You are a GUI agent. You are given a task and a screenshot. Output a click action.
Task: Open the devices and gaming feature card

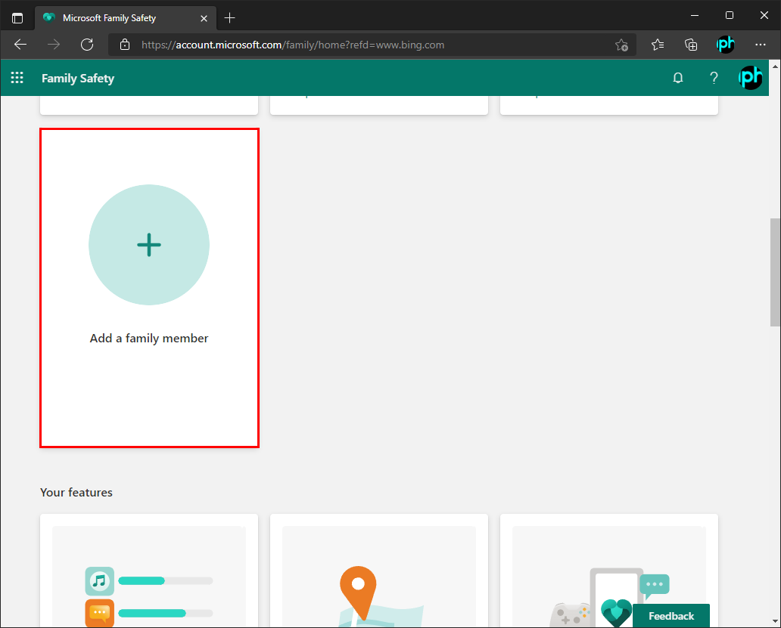click(609, 571)
